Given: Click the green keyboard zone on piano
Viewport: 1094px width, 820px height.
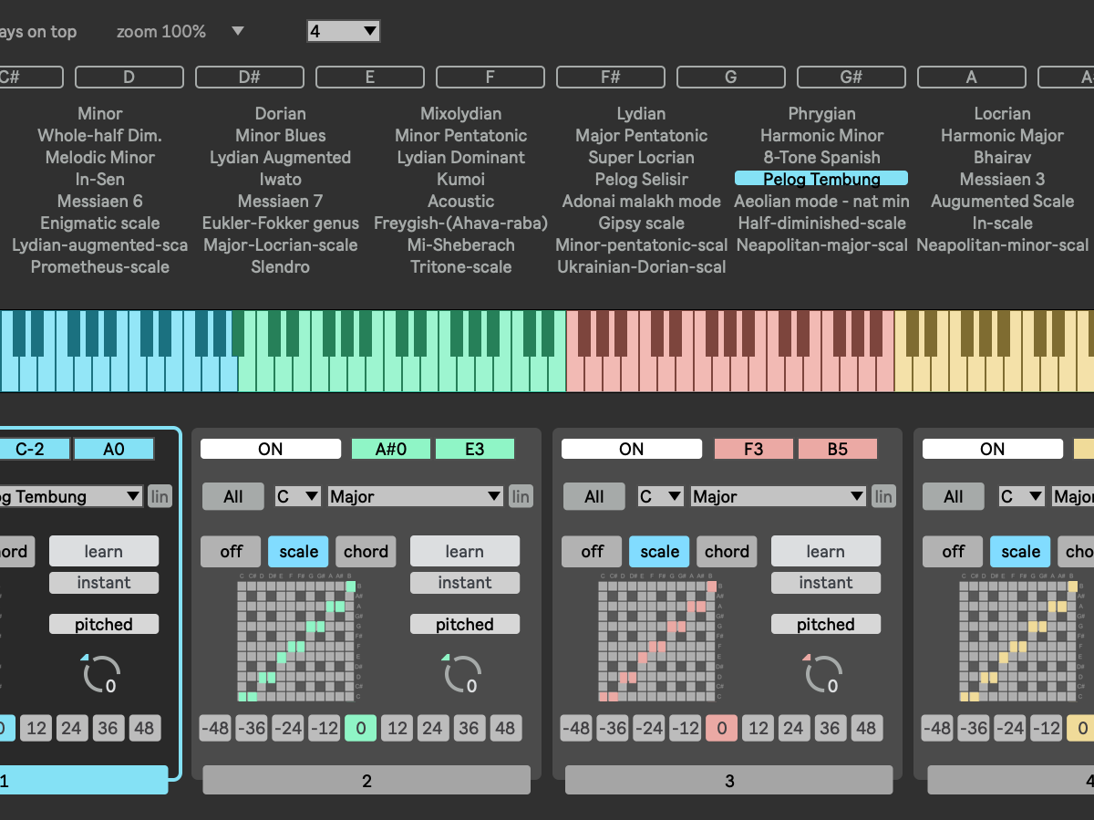Looking at the screenshot, I should (x=401, y=351).
